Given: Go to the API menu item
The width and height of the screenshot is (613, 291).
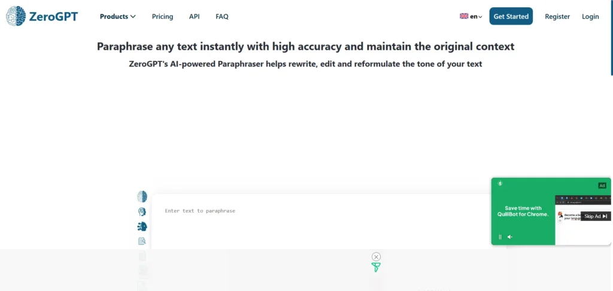Looking at the screenshot, I should point(195,17).
